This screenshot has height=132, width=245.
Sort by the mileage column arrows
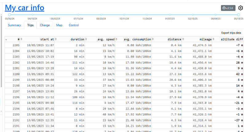coord(213,39)
